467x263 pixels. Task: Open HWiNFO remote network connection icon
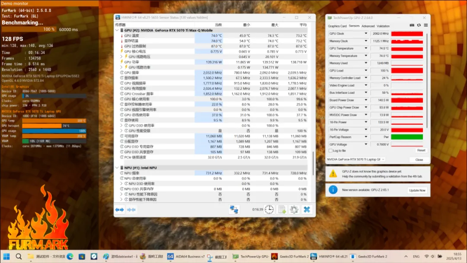[234, 209]
